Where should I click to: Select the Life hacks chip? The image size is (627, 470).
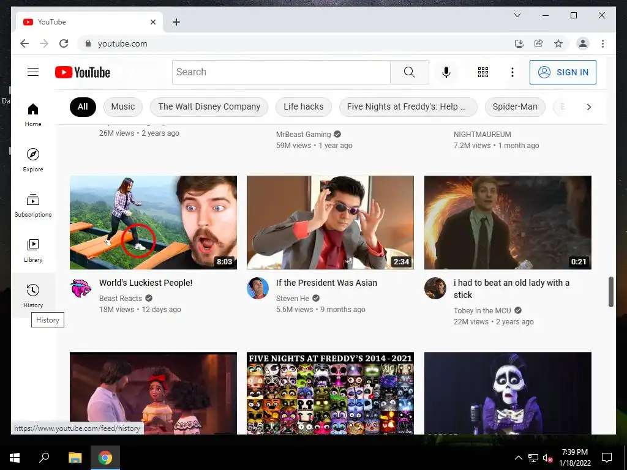(x=304, y=106)
